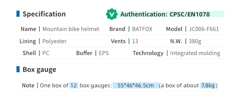Select the JC006-F661 model number
The width and height of the screenshot is (241, 100).
pyautogui.click(x=204, y=29)
